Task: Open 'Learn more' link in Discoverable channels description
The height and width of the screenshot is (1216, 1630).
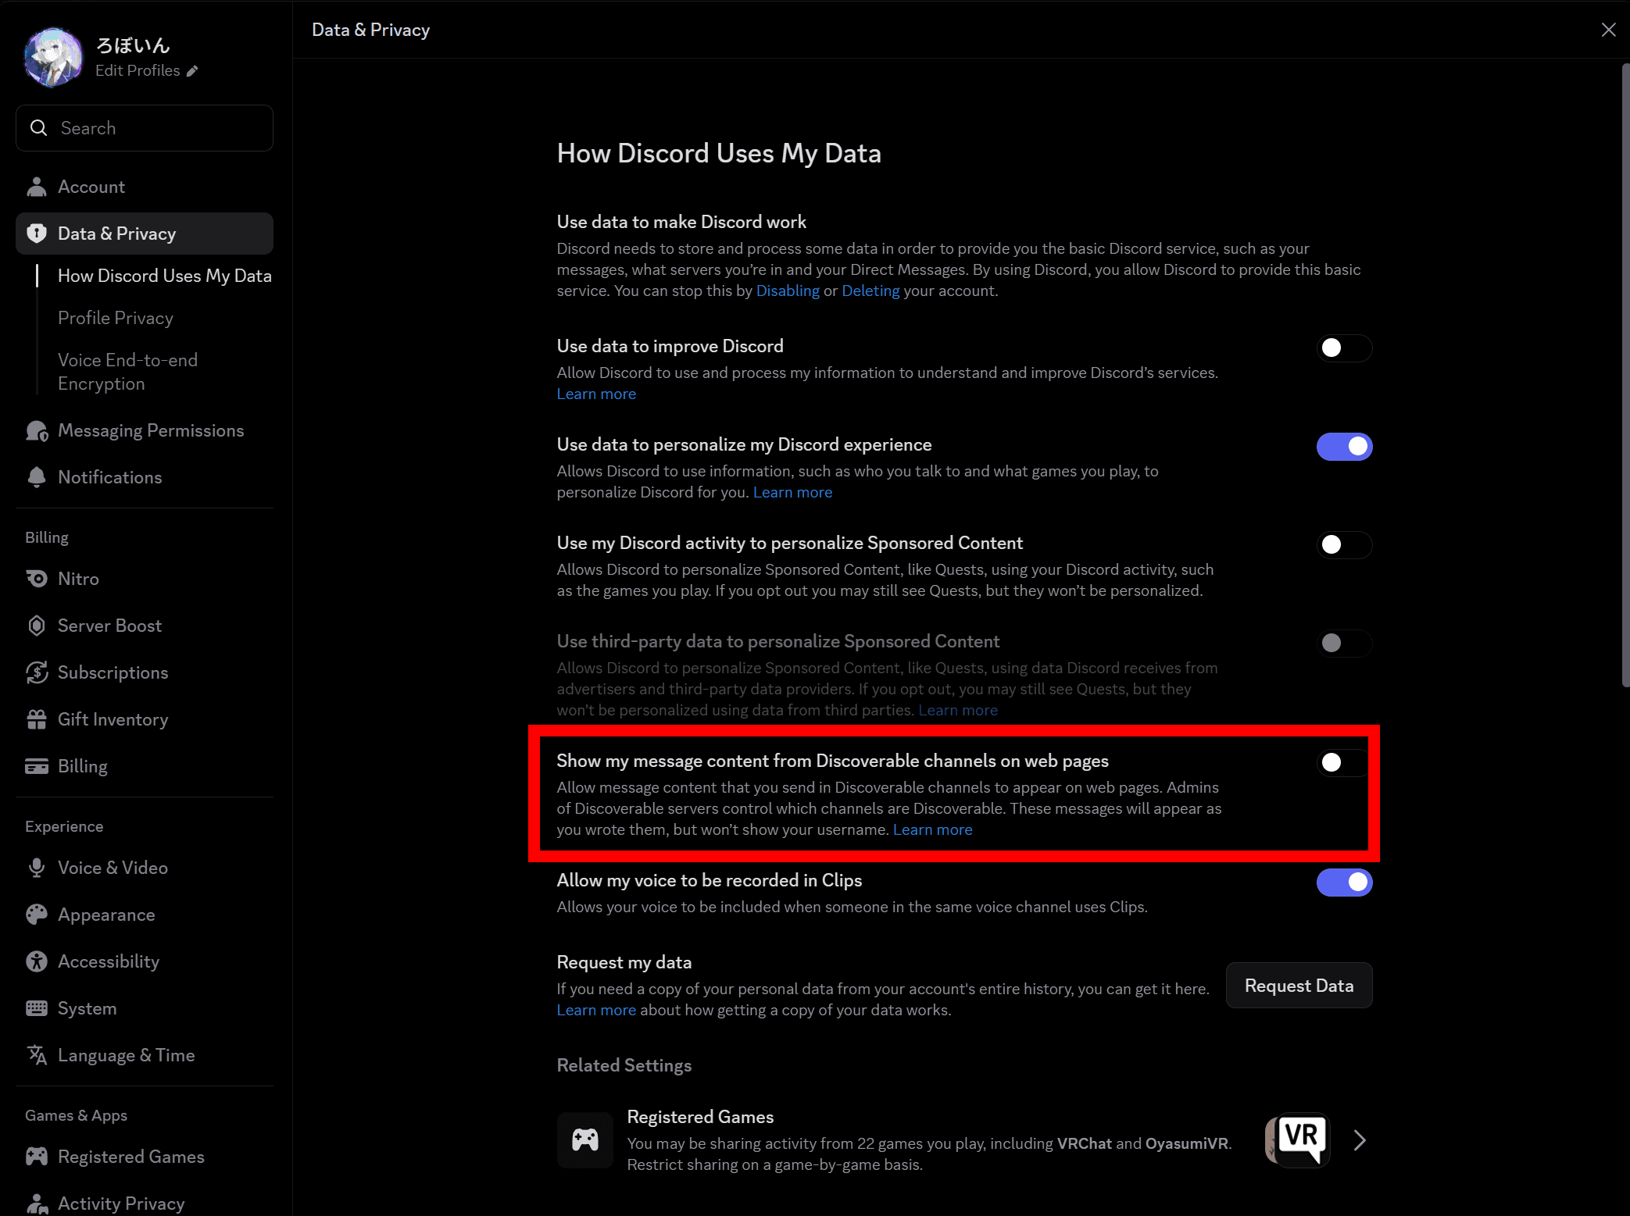Action: tap(932, 829)
